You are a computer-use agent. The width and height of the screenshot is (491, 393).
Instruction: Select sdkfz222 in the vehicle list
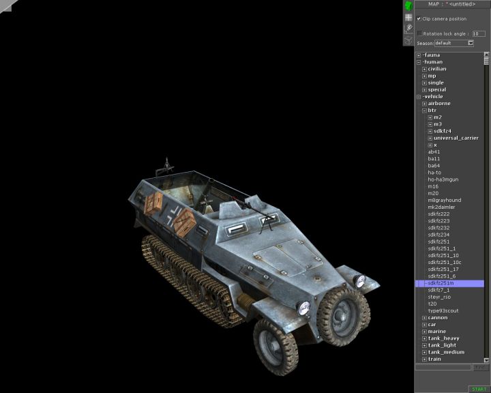point(438,214)
